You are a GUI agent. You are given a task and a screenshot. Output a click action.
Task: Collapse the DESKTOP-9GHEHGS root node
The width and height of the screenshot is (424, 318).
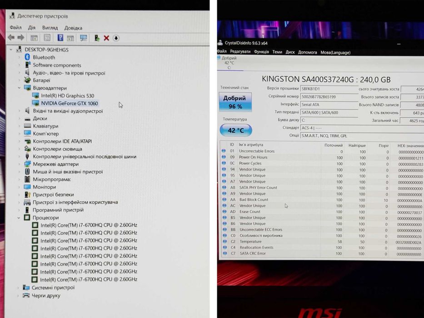coord(11,50)
